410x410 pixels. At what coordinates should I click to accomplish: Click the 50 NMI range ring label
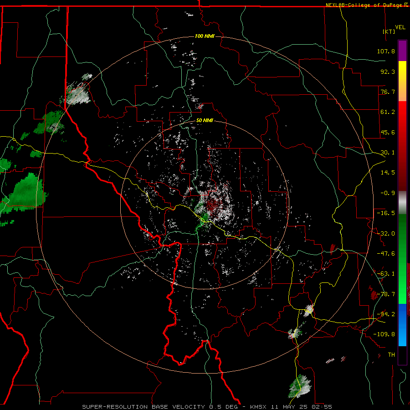tap(205, 121)
